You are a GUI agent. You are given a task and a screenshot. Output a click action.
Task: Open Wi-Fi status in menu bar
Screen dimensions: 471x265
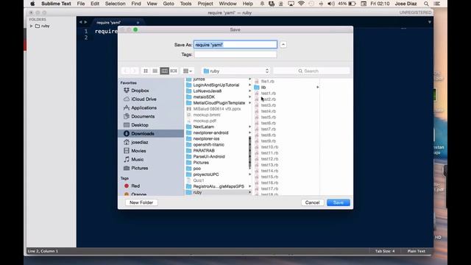tap(301, 4)
